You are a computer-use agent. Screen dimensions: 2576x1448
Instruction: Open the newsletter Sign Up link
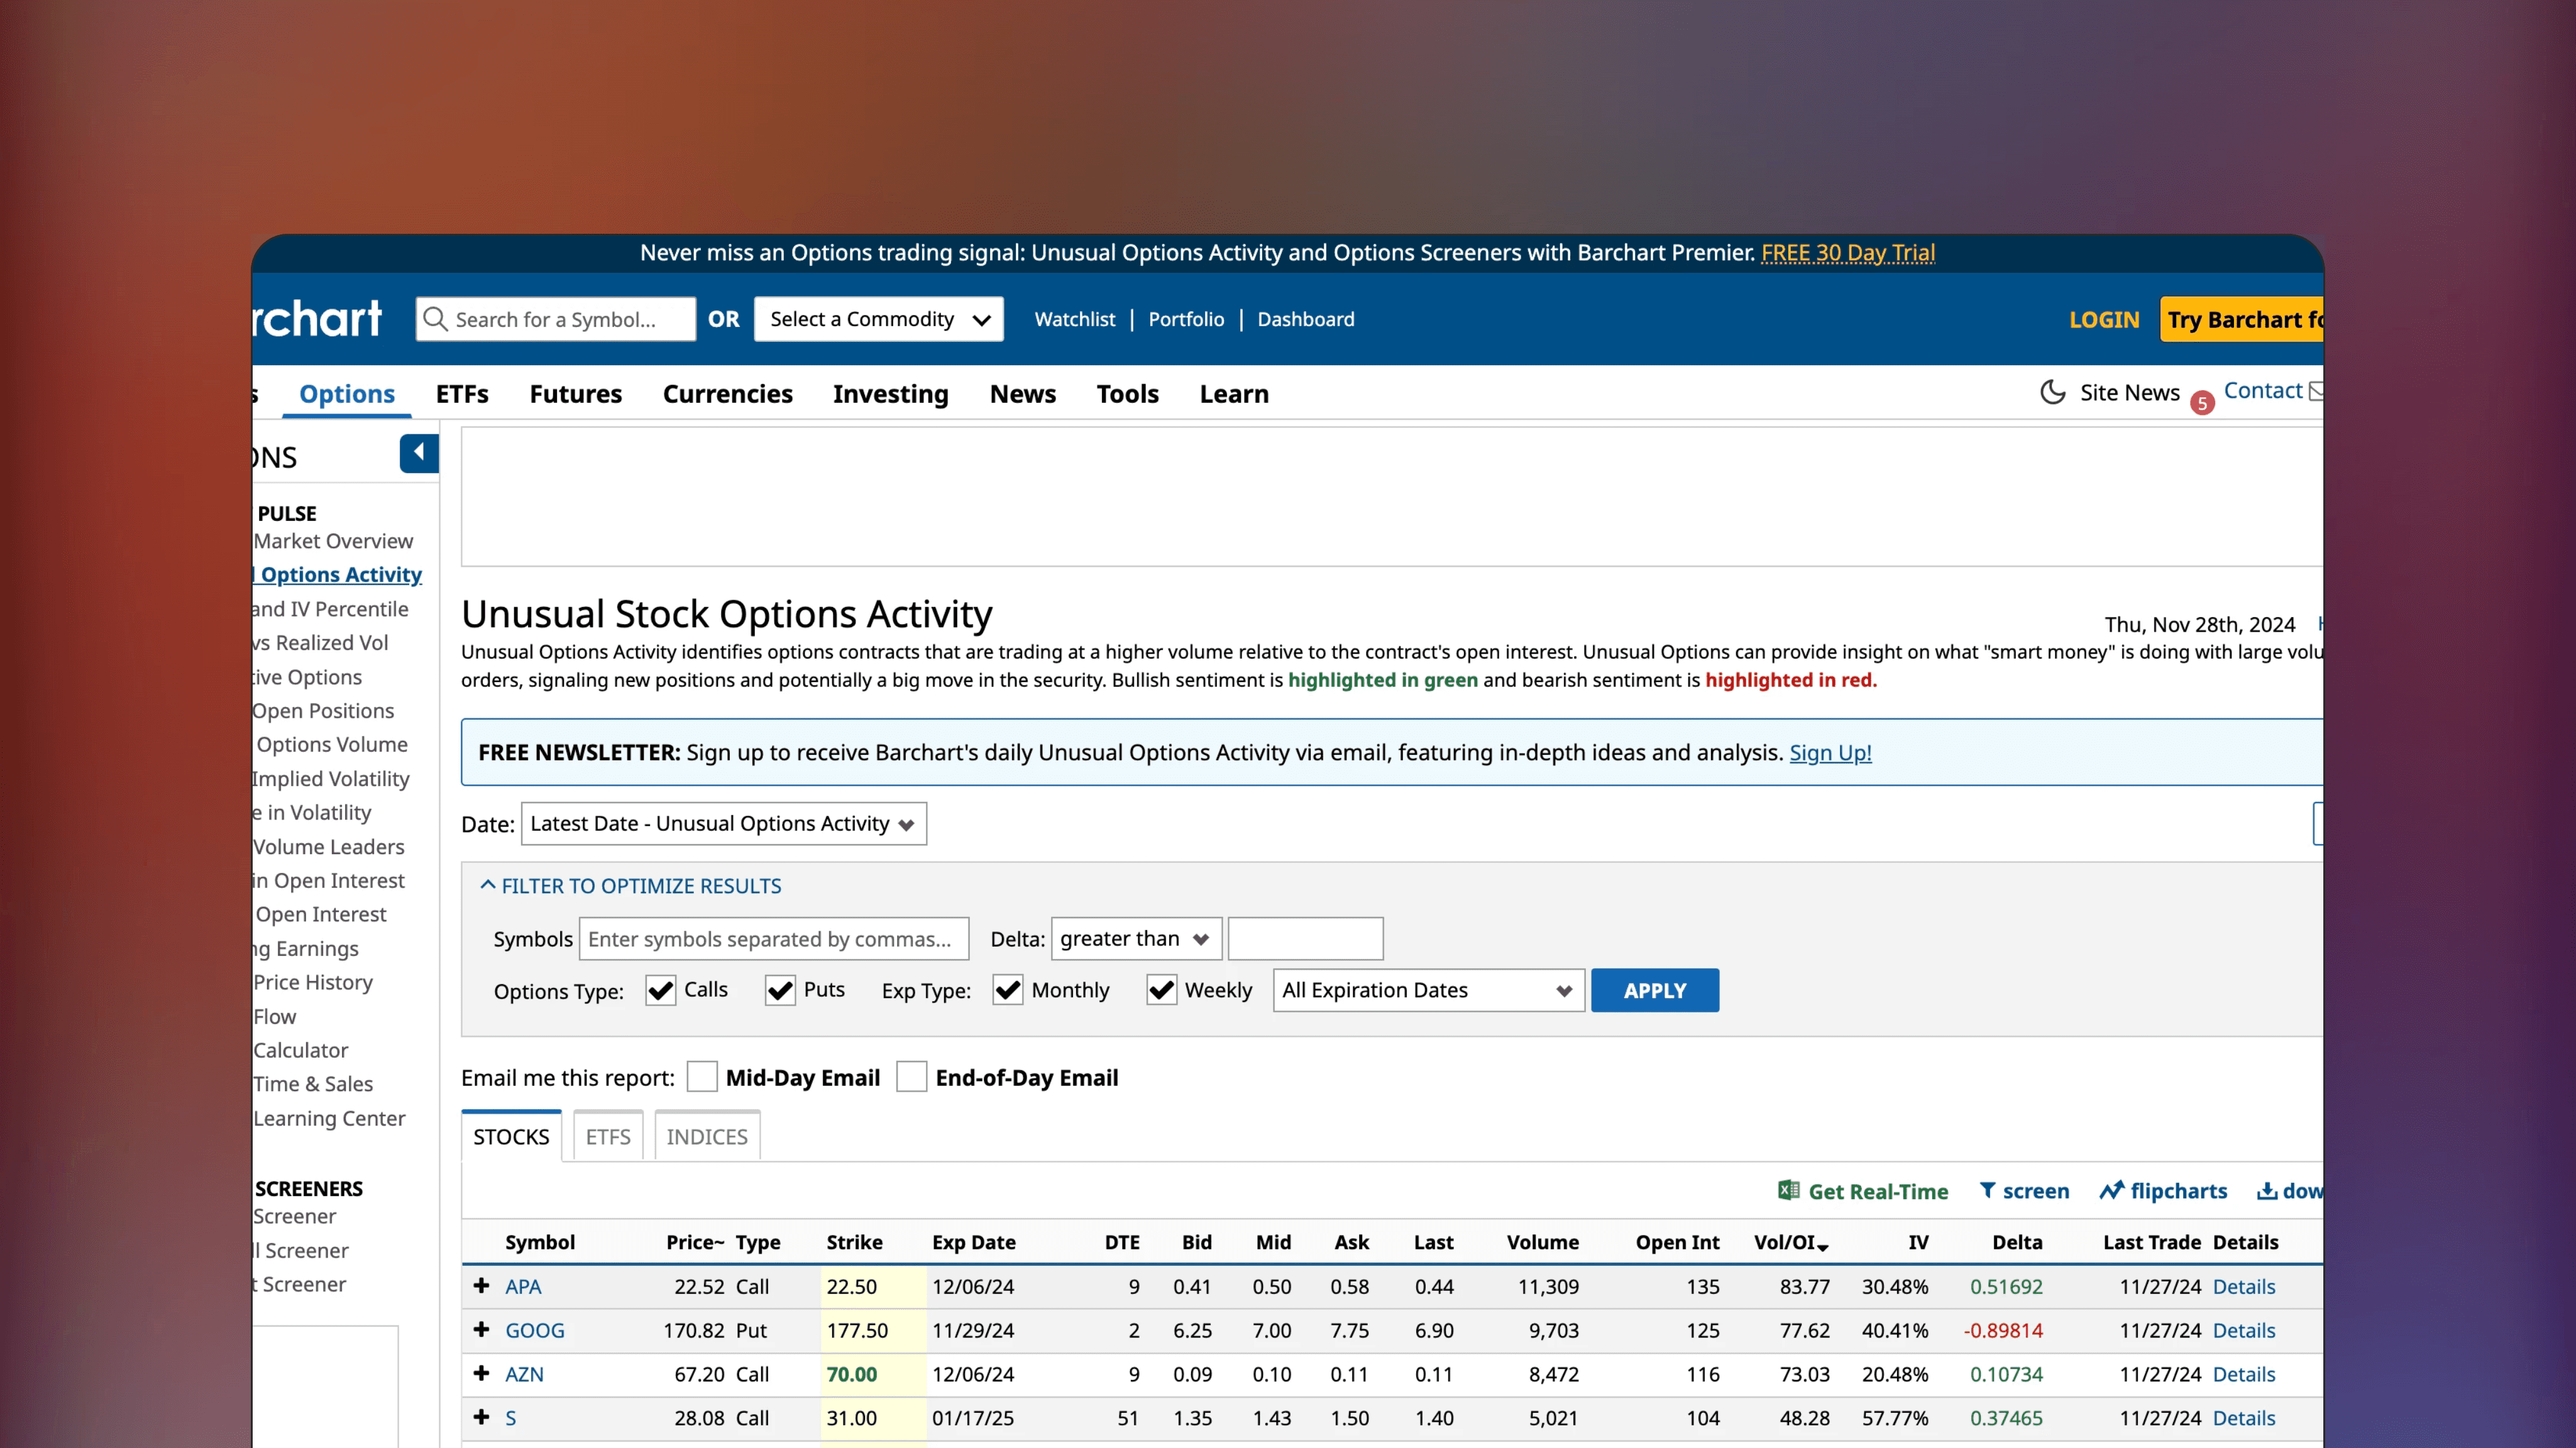click(1830, 753)
